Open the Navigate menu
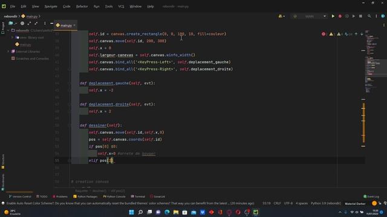This screenshot has height=217, width=387. pyautogui.click(x=51, y=7)
